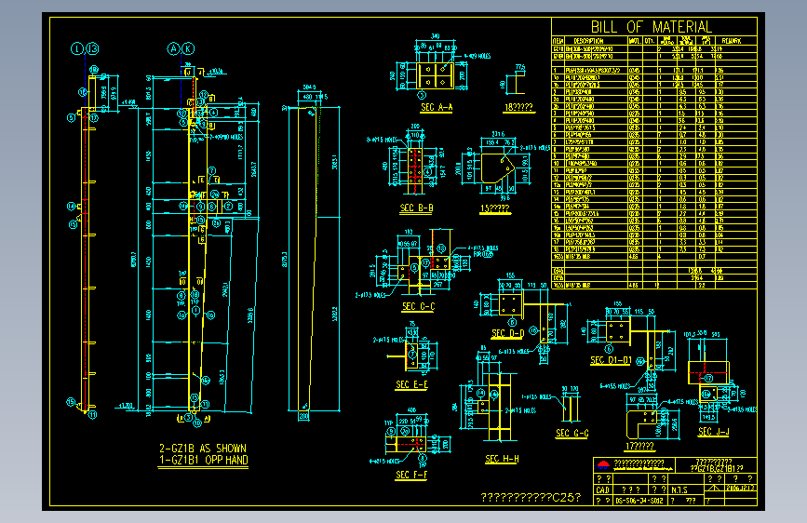
Task: Click the note ending in 'C25?'
Action: (x=531, y=497)
